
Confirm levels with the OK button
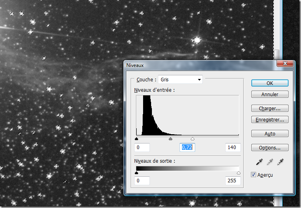(270, 83)
